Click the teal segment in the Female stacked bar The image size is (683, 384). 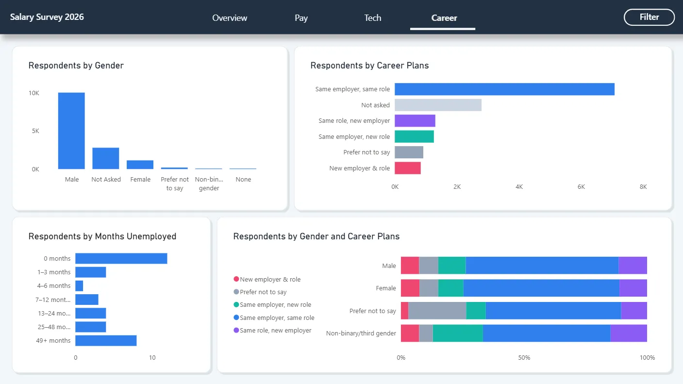point(451,288)
